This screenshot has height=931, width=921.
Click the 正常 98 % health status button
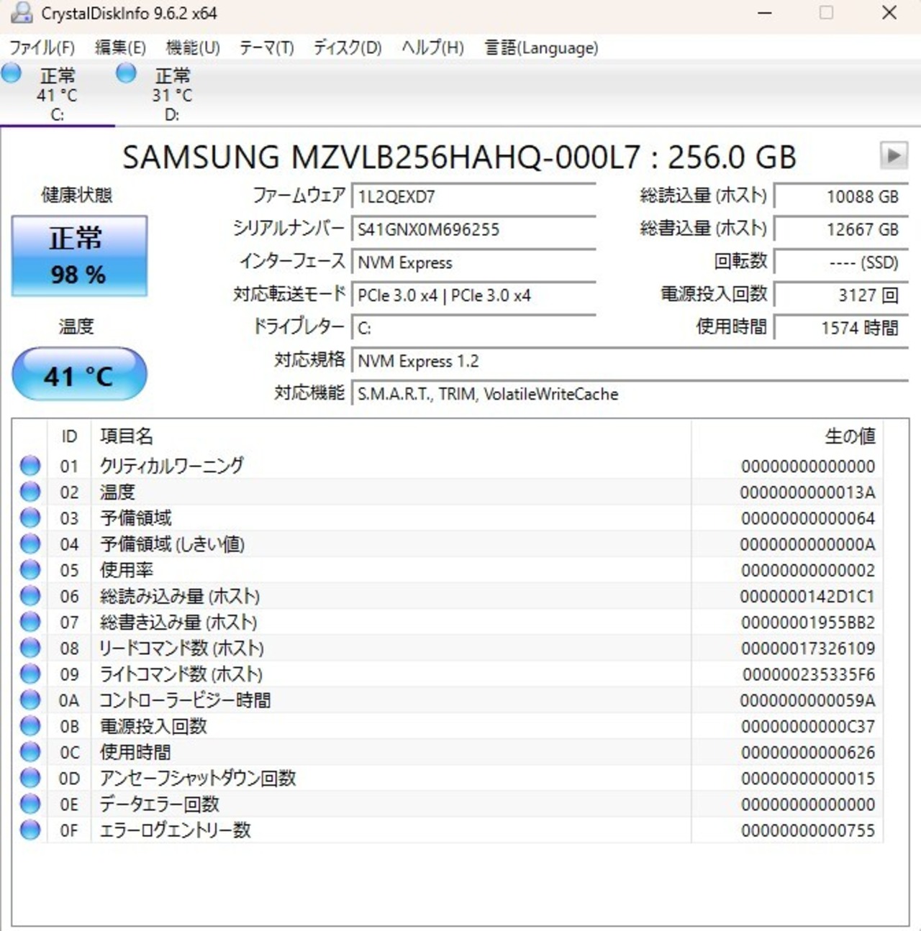pyautogui.click(x=79, y=256)
